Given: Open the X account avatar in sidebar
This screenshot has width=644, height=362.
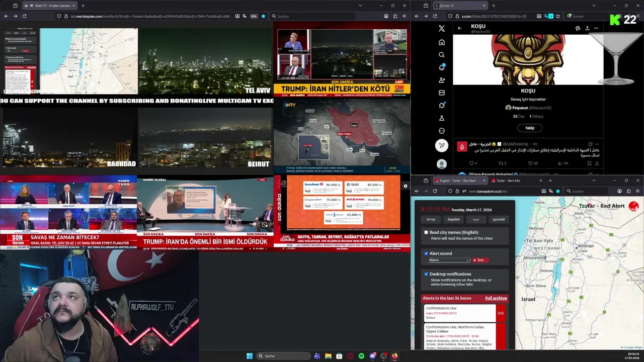Looking at the screenshot, I should (442, 164).
